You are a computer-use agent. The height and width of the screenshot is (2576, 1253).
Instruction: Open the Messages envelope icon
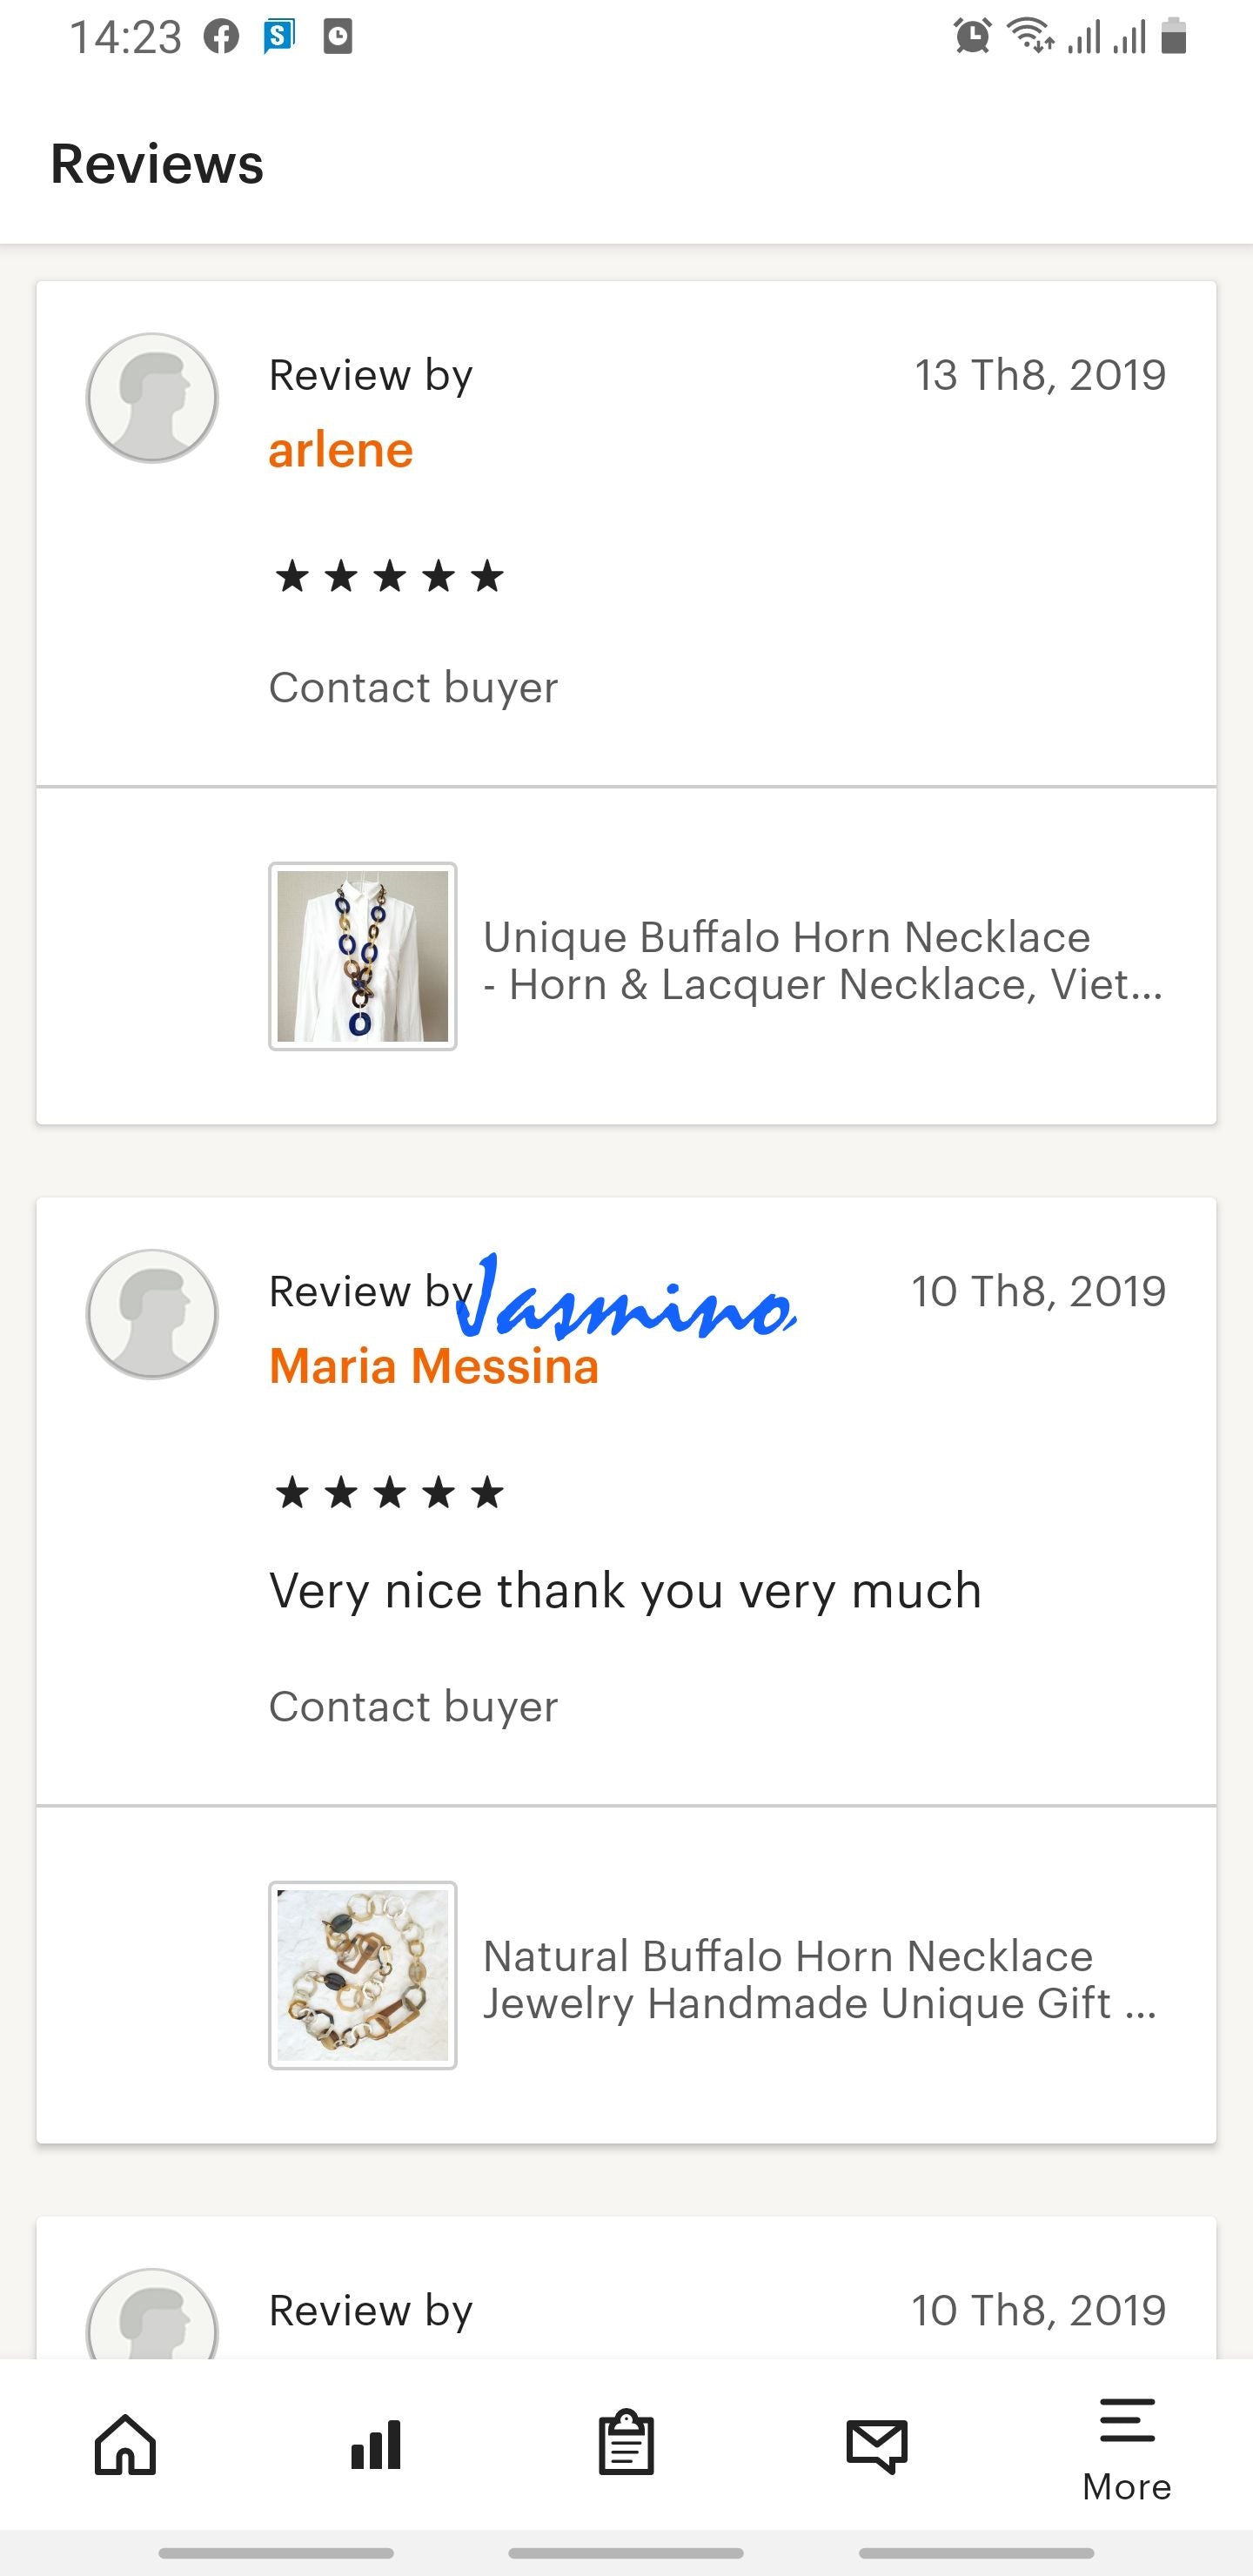(x=877, y=2446)
